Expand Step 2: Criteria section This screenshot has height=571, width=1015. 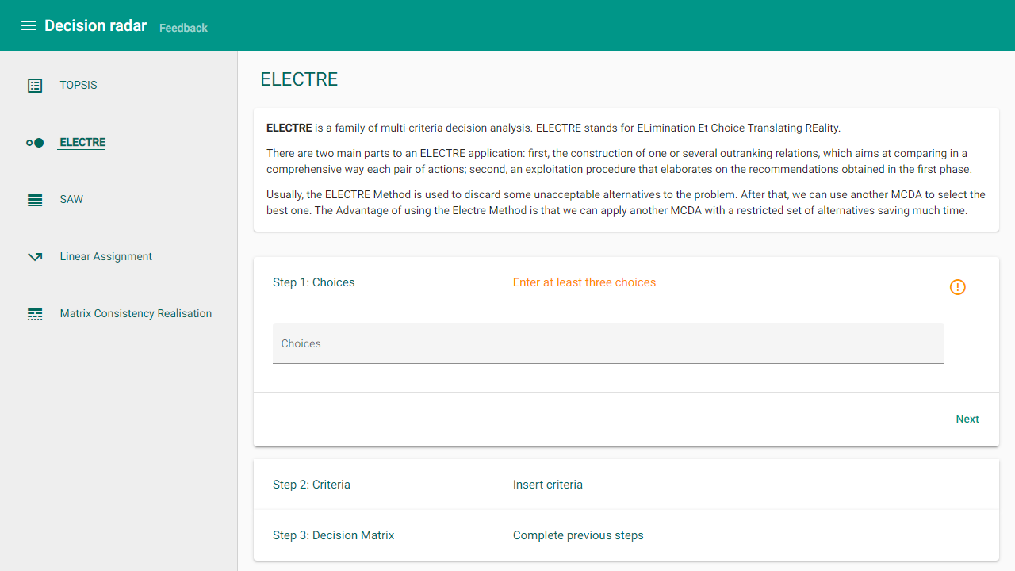pyautogui.click(x=312, y=485)
